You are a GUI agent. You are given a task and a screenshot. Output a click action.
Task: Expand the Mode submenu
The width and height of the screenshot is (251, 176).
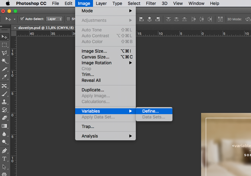click(x=106, y=11)
